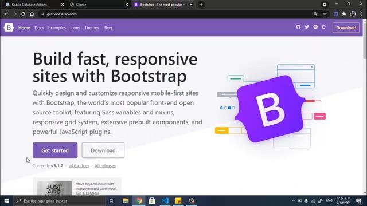Click the Bootstrap logo in navbar
Viewport: 367px width, 206px height.
[x=9, y=27]
